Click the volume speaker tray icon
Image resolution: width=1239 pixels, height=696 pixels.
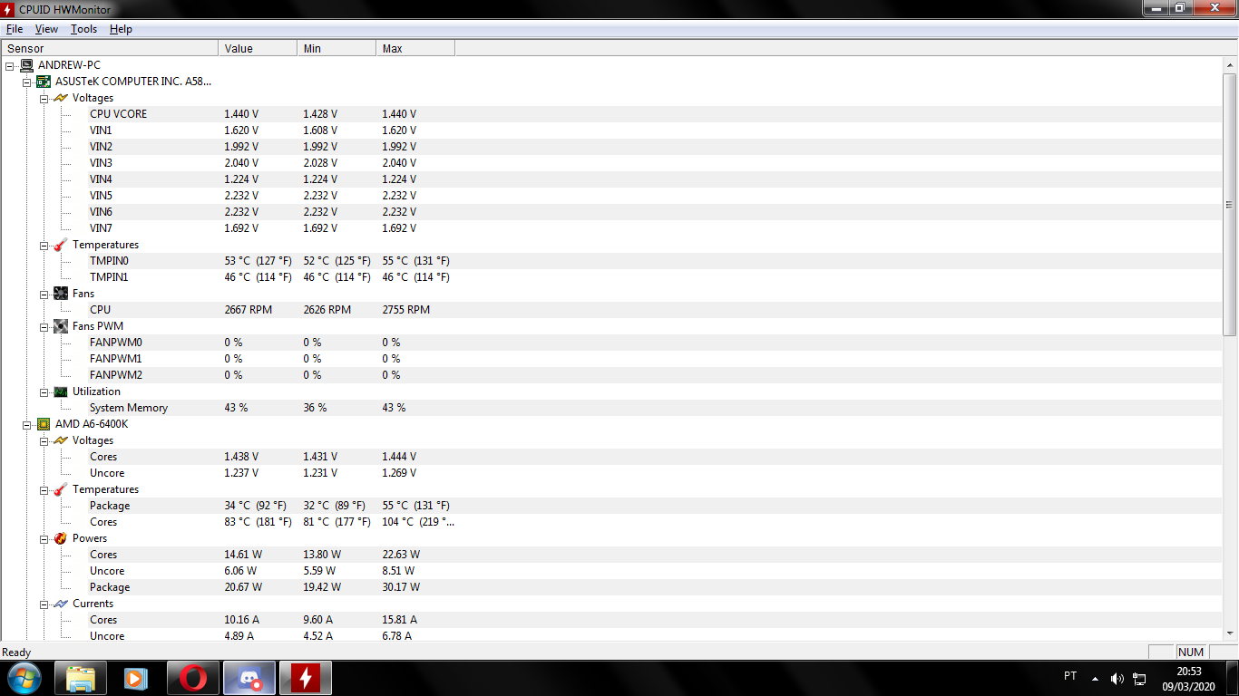coord(1117,679)
